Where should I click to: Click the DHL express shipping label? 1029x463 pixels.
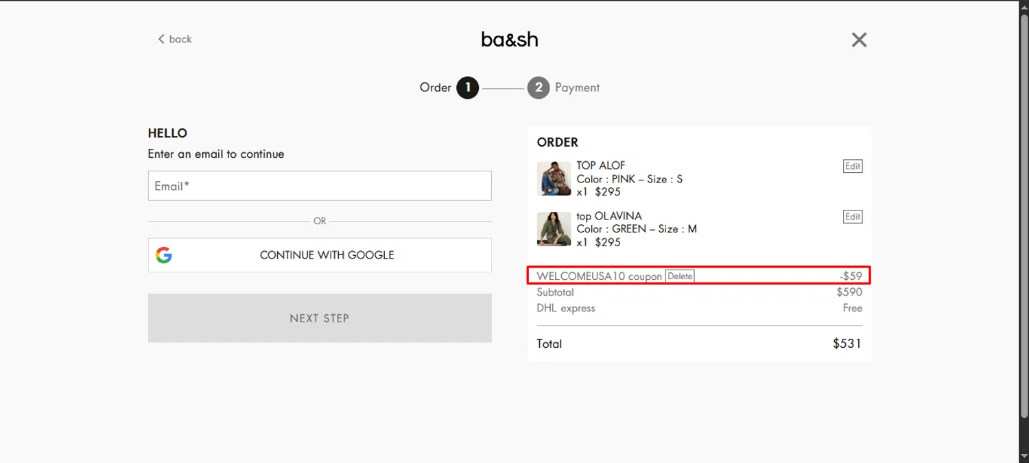click(x=566, y=309)
